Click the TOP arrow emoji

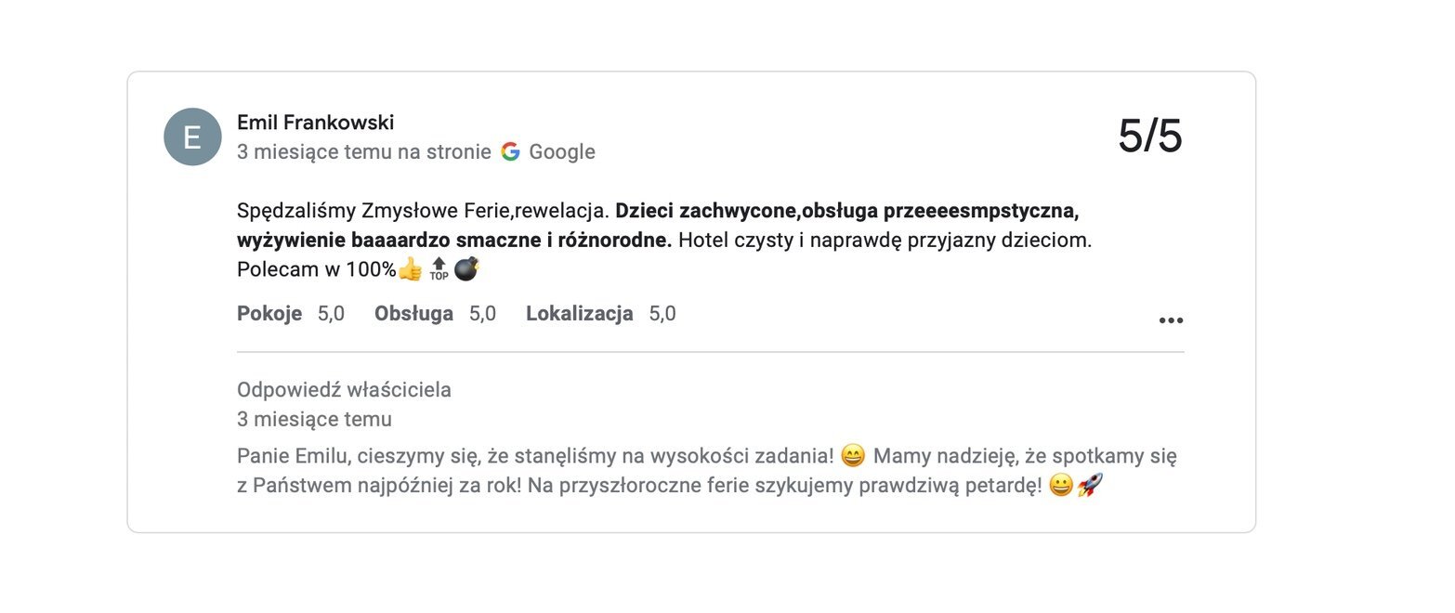[439, 270]
